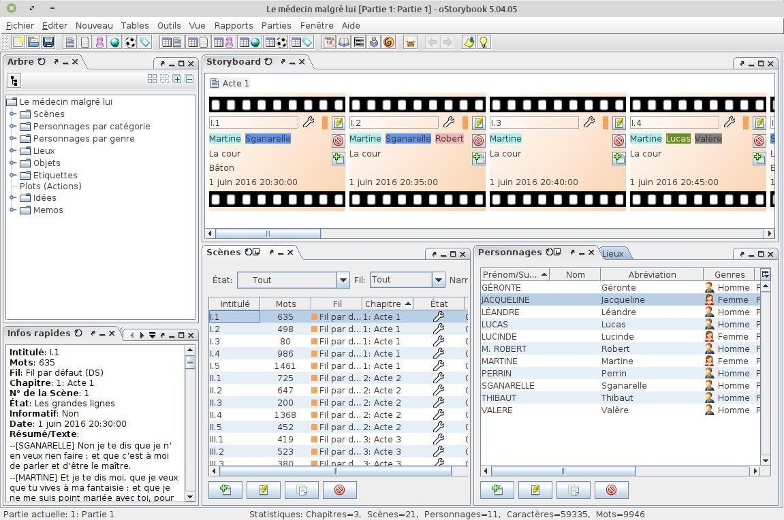This screenshot has height=520, width=784.
Task: Click the add new scene button below scenes table
Action: (x=225, y=490)
